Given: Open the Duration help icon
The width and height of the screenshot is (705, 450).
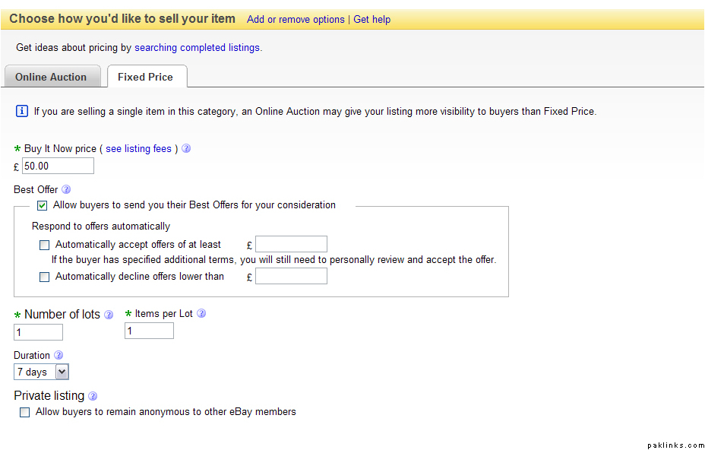Looking at the screenshot, I should 58,356.
